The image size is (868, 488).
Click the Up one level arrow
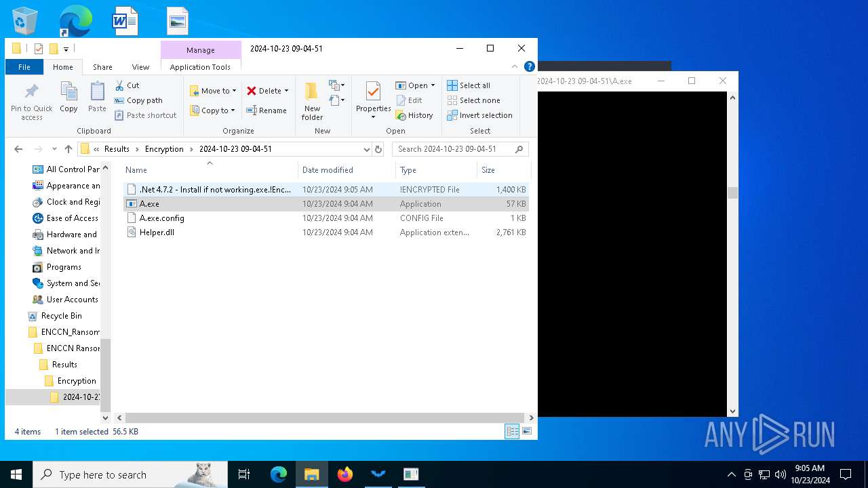coord(68,149)
